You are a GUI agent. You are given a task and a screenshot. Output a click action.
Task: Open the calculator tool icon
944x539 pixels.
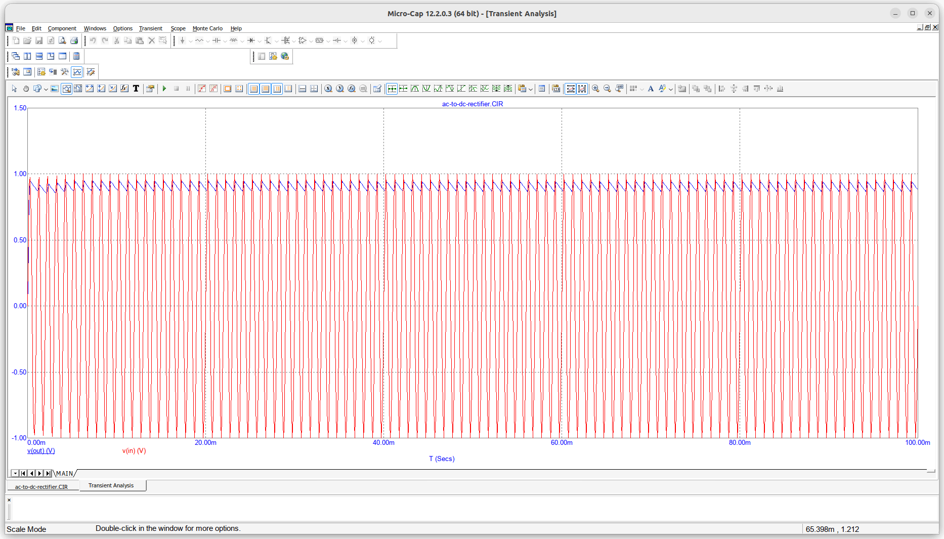(x=76, y=56)
